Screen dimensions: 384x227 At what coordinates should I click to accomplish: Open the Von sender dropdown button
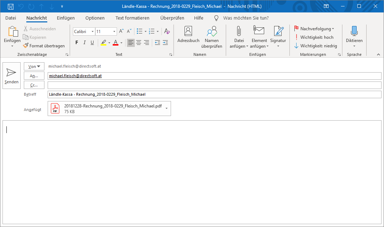click(x=34, y=67)
